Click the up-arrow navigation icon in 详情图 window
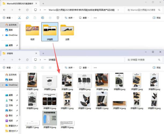 19,60
